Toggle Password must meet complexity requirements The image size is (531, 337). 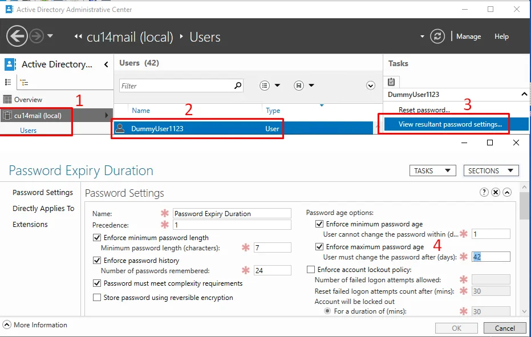pyautogui.click(x=97, y=283)
